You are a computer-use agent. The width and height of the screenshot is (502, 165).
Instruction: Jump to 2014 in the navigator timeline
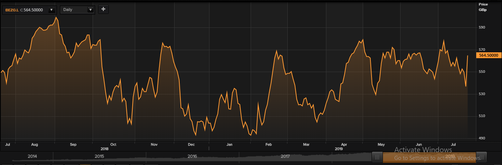coord(32,156)
